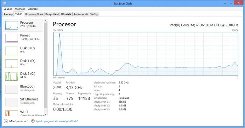245x128 pixels.
Task: Select the Procesor mini graph thumbnail
Action: [x=12, y=25]
